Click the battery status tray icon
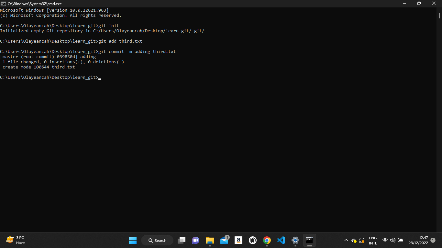 pos(400,240)
